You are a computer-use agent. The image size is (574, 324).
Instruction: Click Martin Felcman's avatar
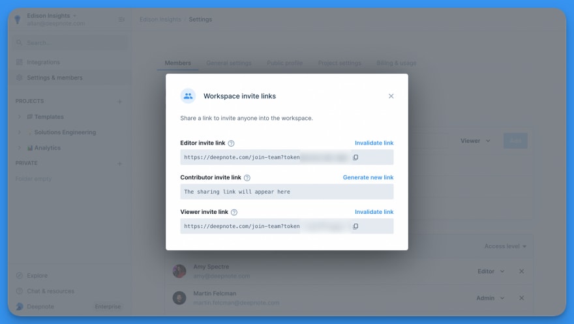179,298
